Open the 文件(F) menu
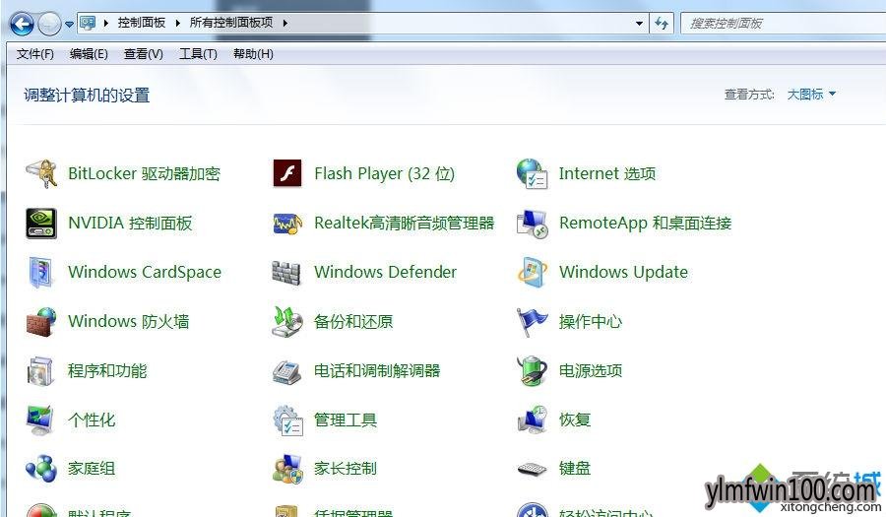Screen dimensions: 886x517 [x=35, y=54]
